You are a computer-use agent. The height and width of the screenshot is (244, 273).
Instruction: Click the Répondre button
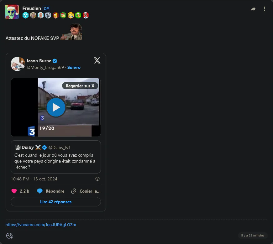[x=55, y=191]
